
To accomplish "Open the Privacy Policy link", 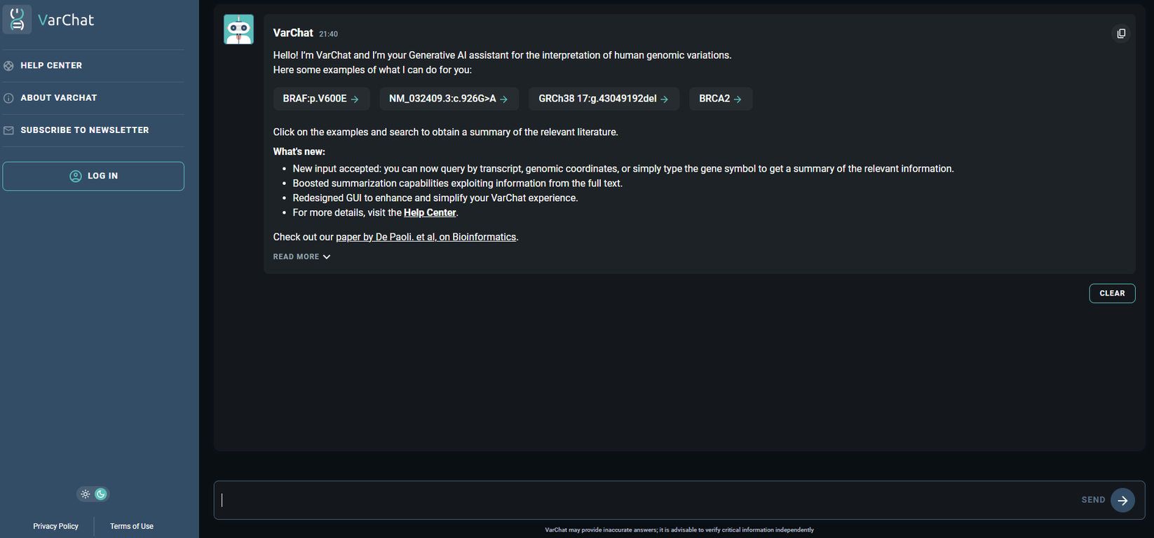I will (55, 526).
